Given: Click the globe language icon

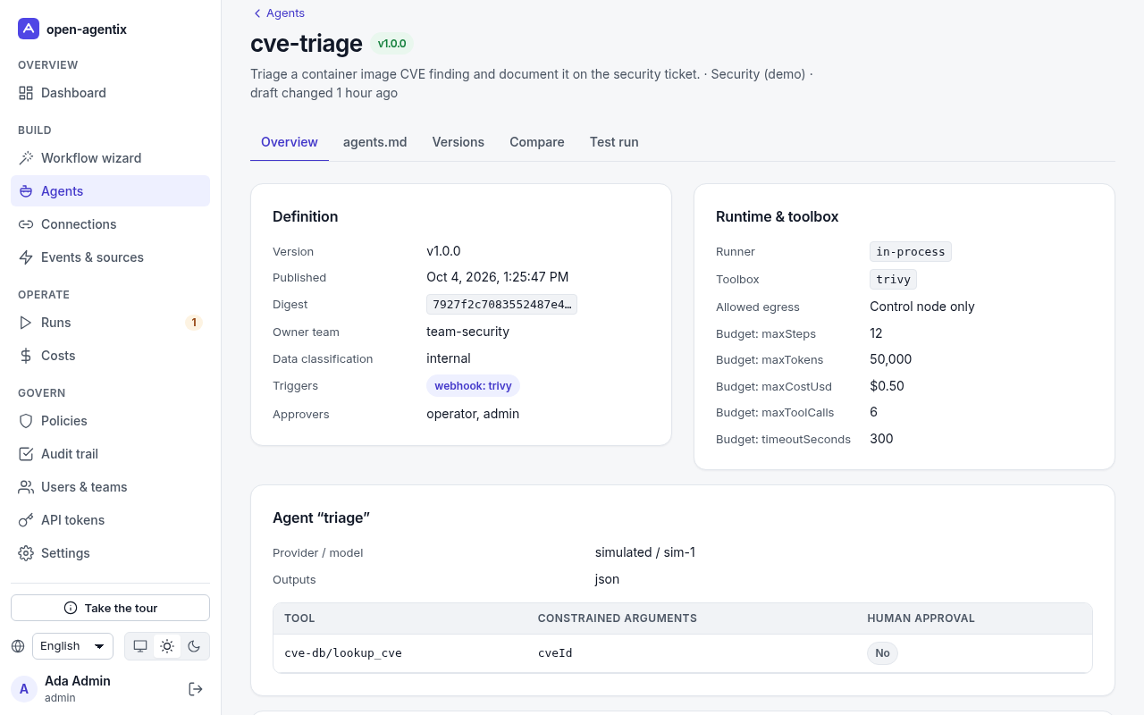Looking at the screenshot, I should tap(18, 646).
